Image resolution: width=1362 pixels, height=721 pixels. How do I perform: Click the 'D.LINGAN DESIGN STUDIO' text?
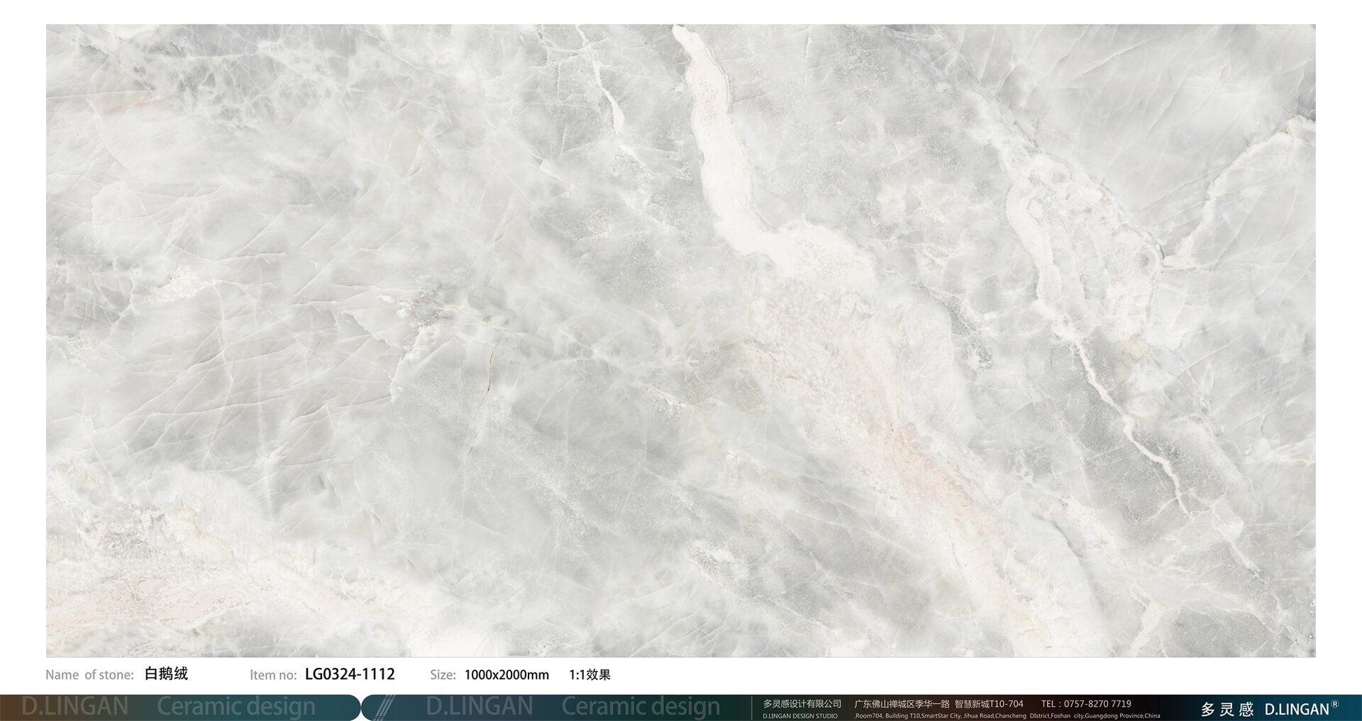pos(799,716)
